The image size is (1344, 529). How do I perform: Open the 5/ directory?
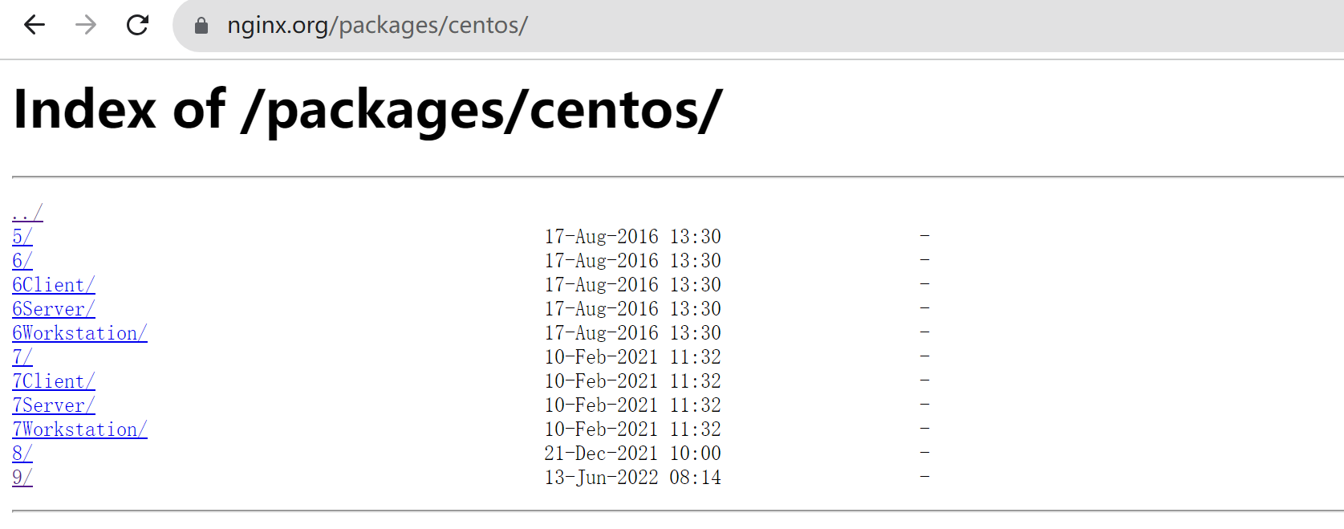[21, 236]
